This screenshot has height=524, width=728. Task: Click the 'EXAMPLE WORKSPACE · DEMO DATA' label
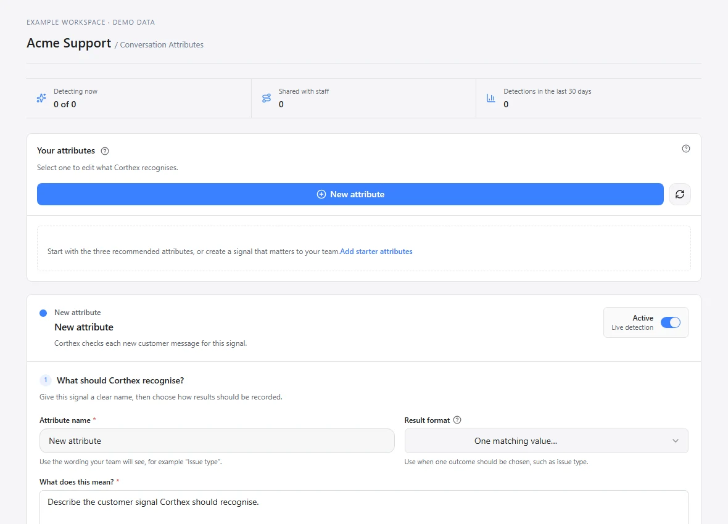point(91,22)
